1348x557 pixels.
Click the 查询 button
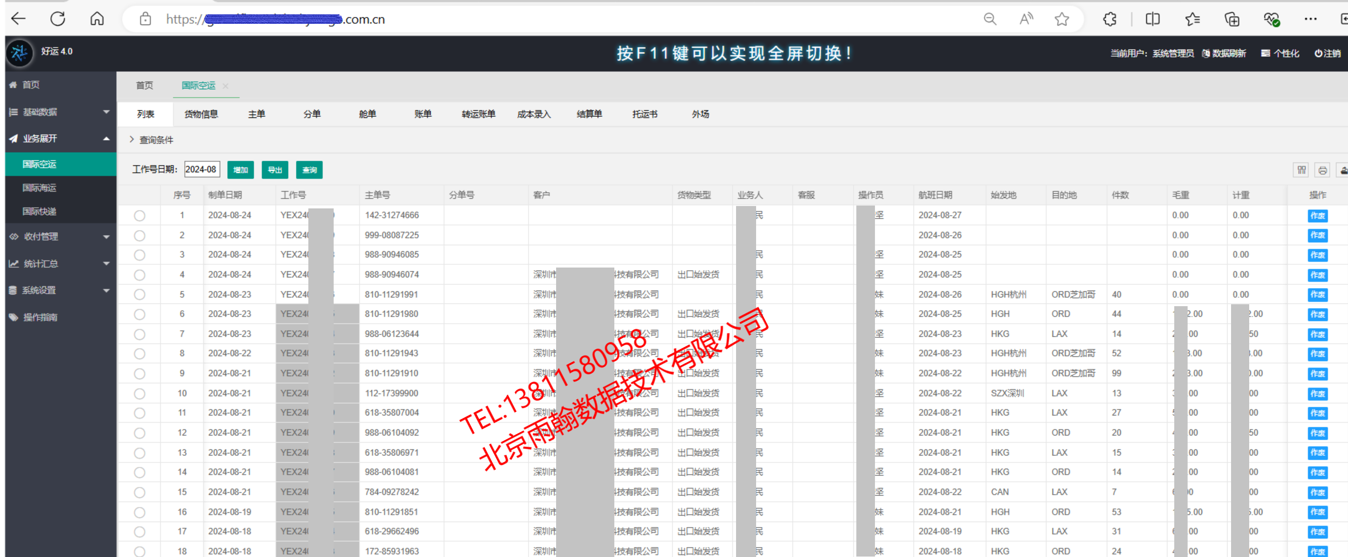click(309, 170)
